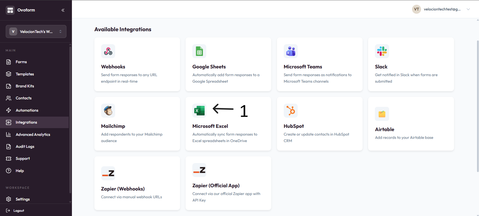The height and width of the screenshot is (216, 479).
Task: Click 'Get notified in Slack' description
Action: 406,78
